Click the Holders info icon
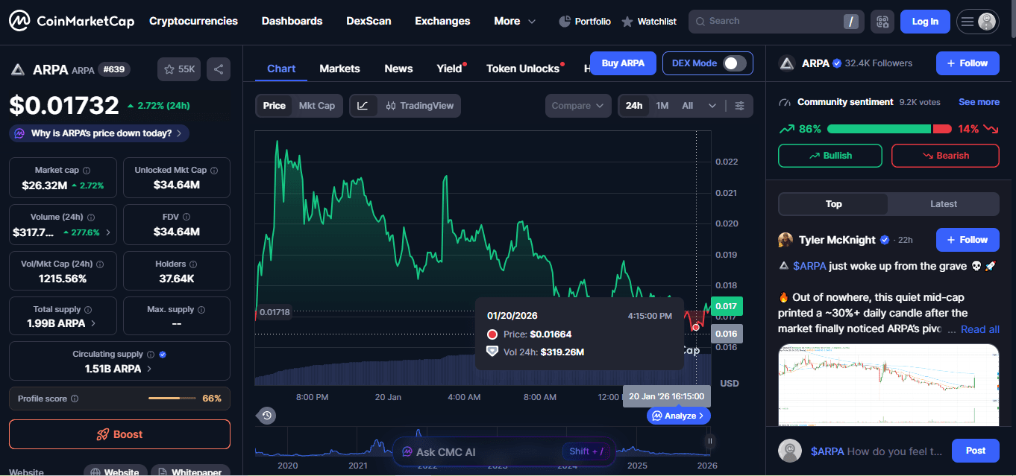The width and height of the screenshot is (1016, 476). point(193,264)
